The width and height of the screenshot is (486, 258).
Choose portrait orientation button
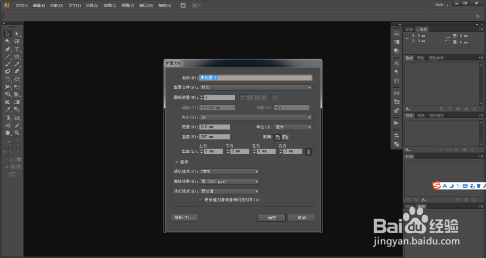pos(278,137)
